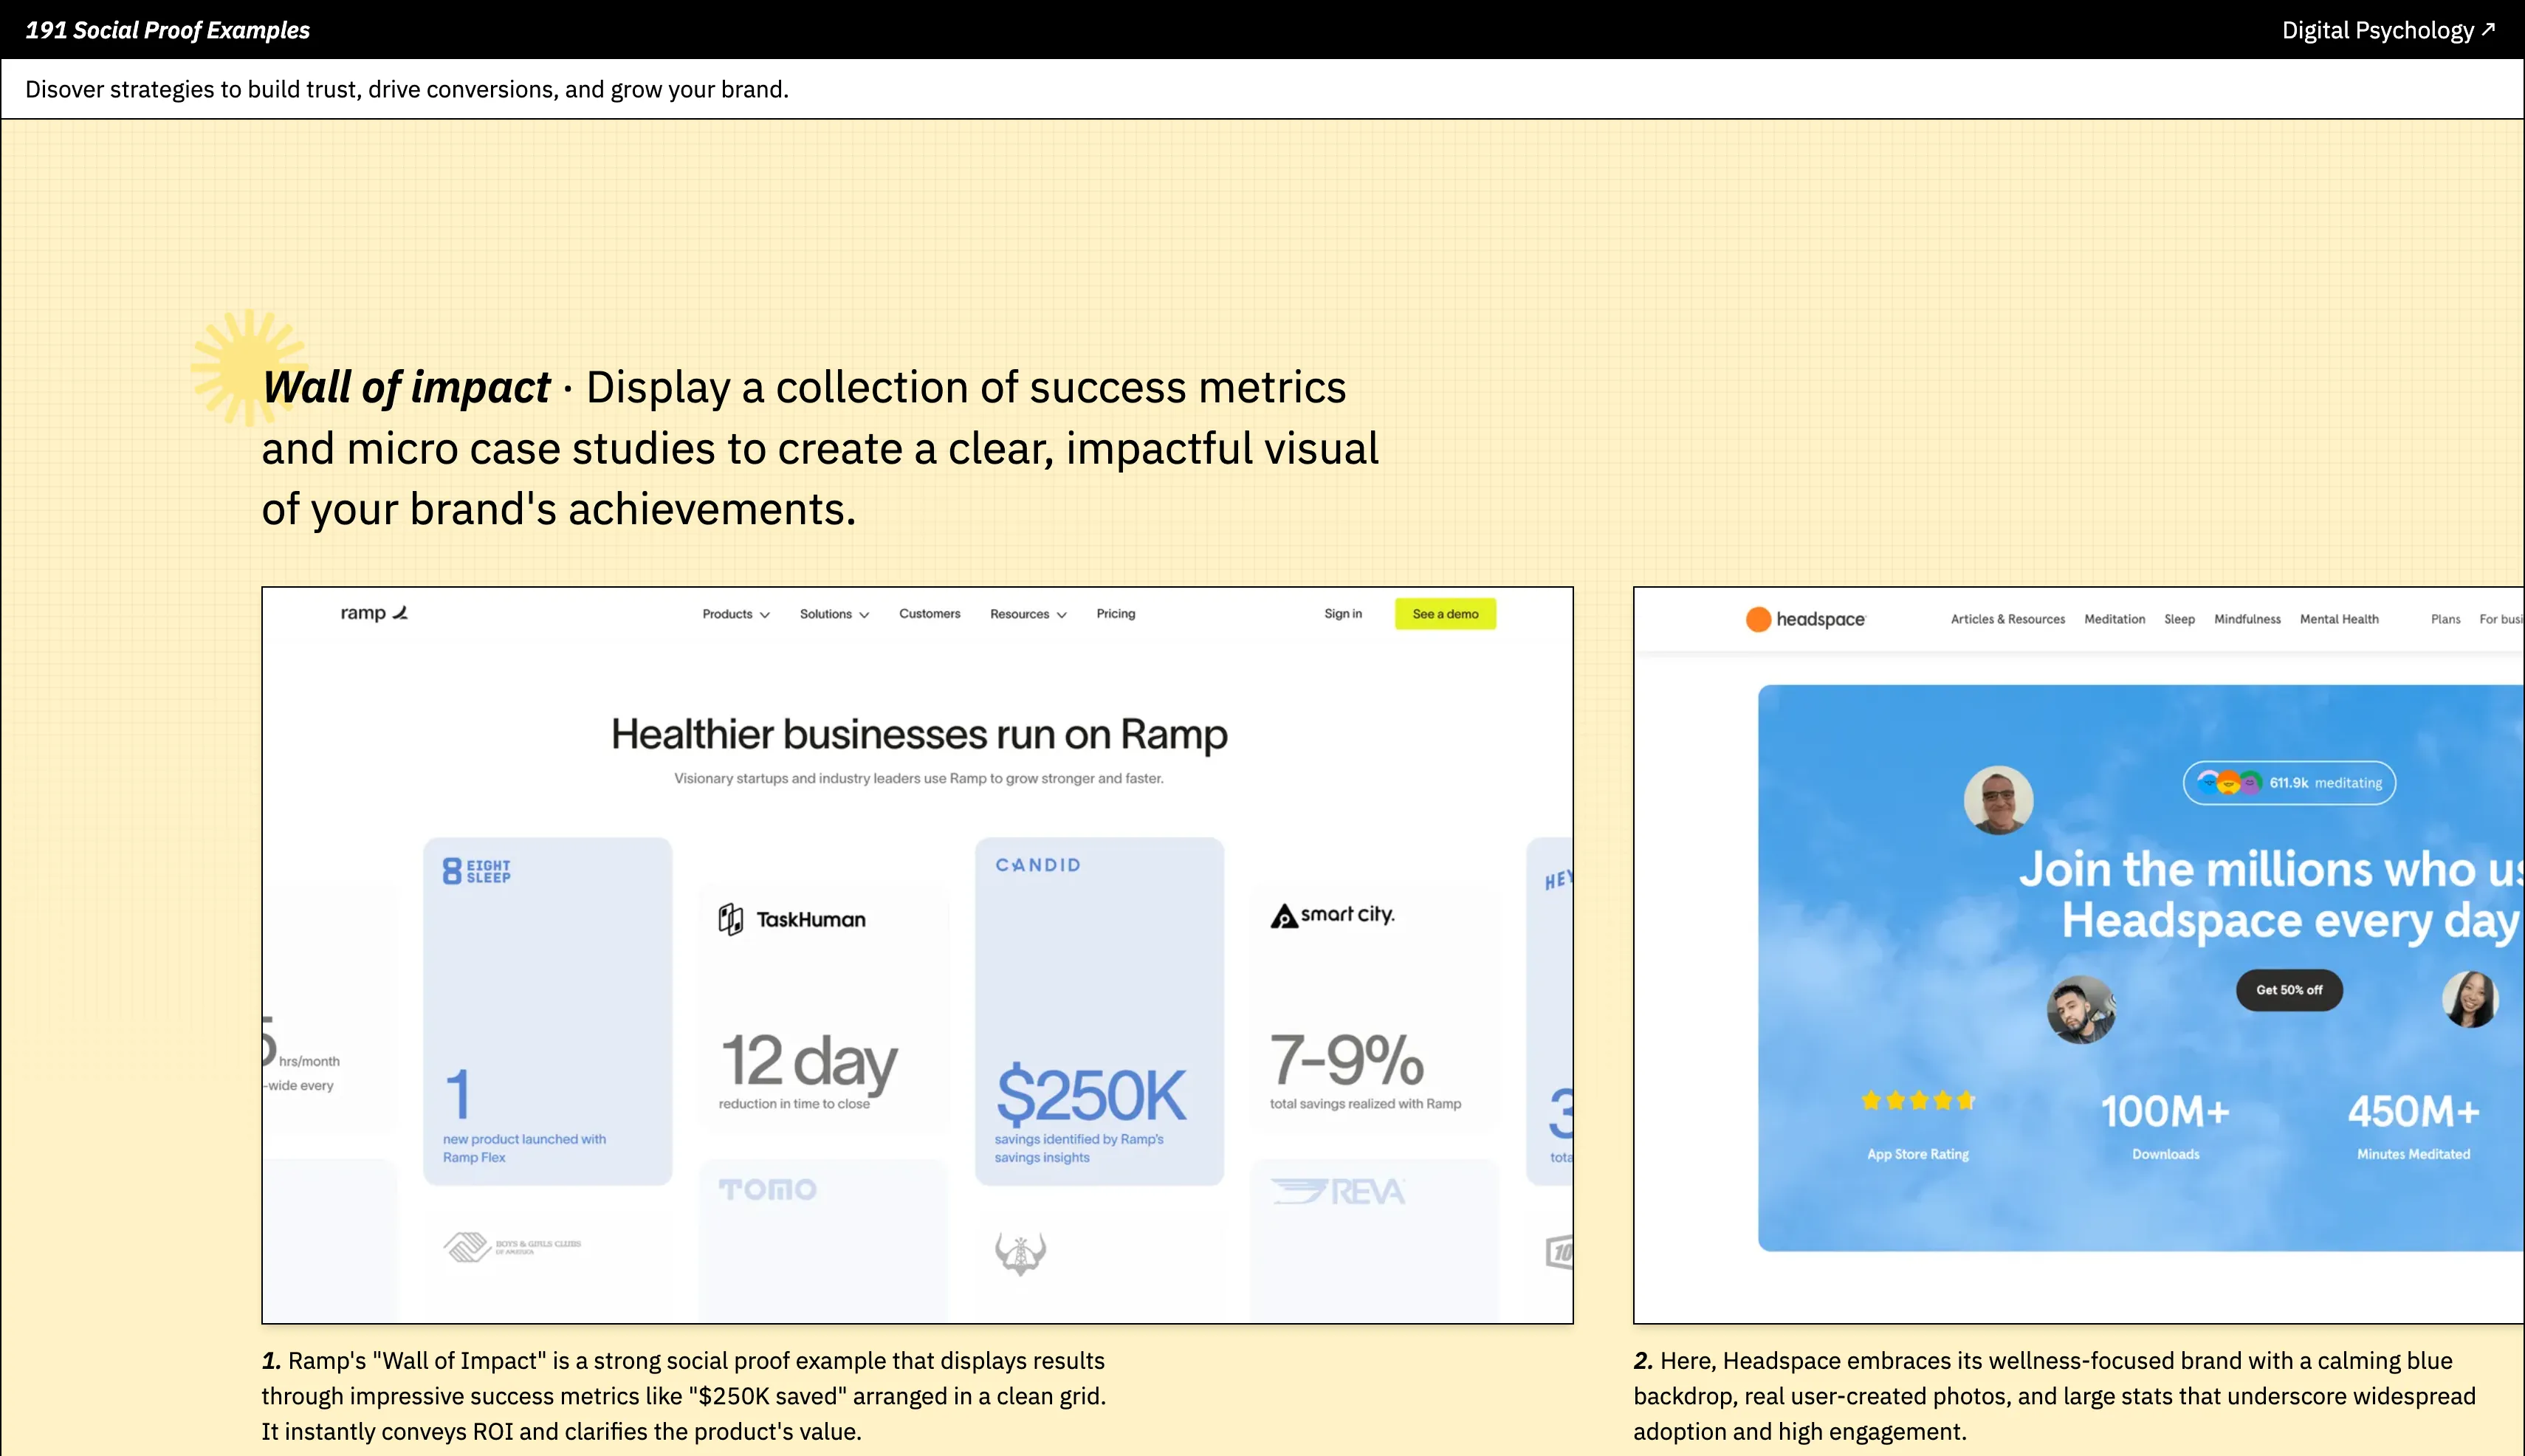Image resolution: width=2525 pixels, height=1456 pixels.
Task: Click the Boys & Girls Clubs logo
Action: pyautogui.click(x=512, y=1246)
